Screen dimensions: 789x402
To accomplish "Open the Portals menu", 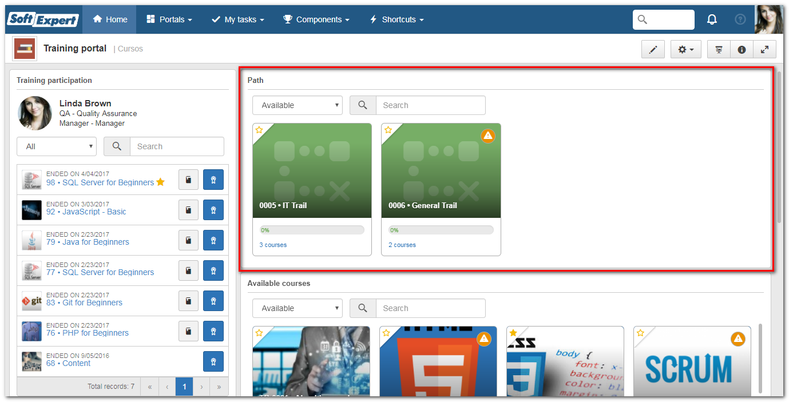I will (x=169, y=19).
